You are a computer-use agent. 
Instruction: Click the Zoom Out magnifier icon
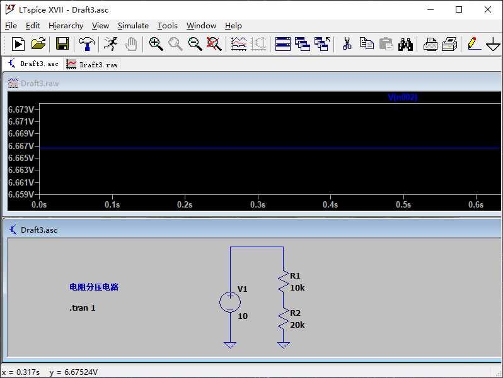195,43
